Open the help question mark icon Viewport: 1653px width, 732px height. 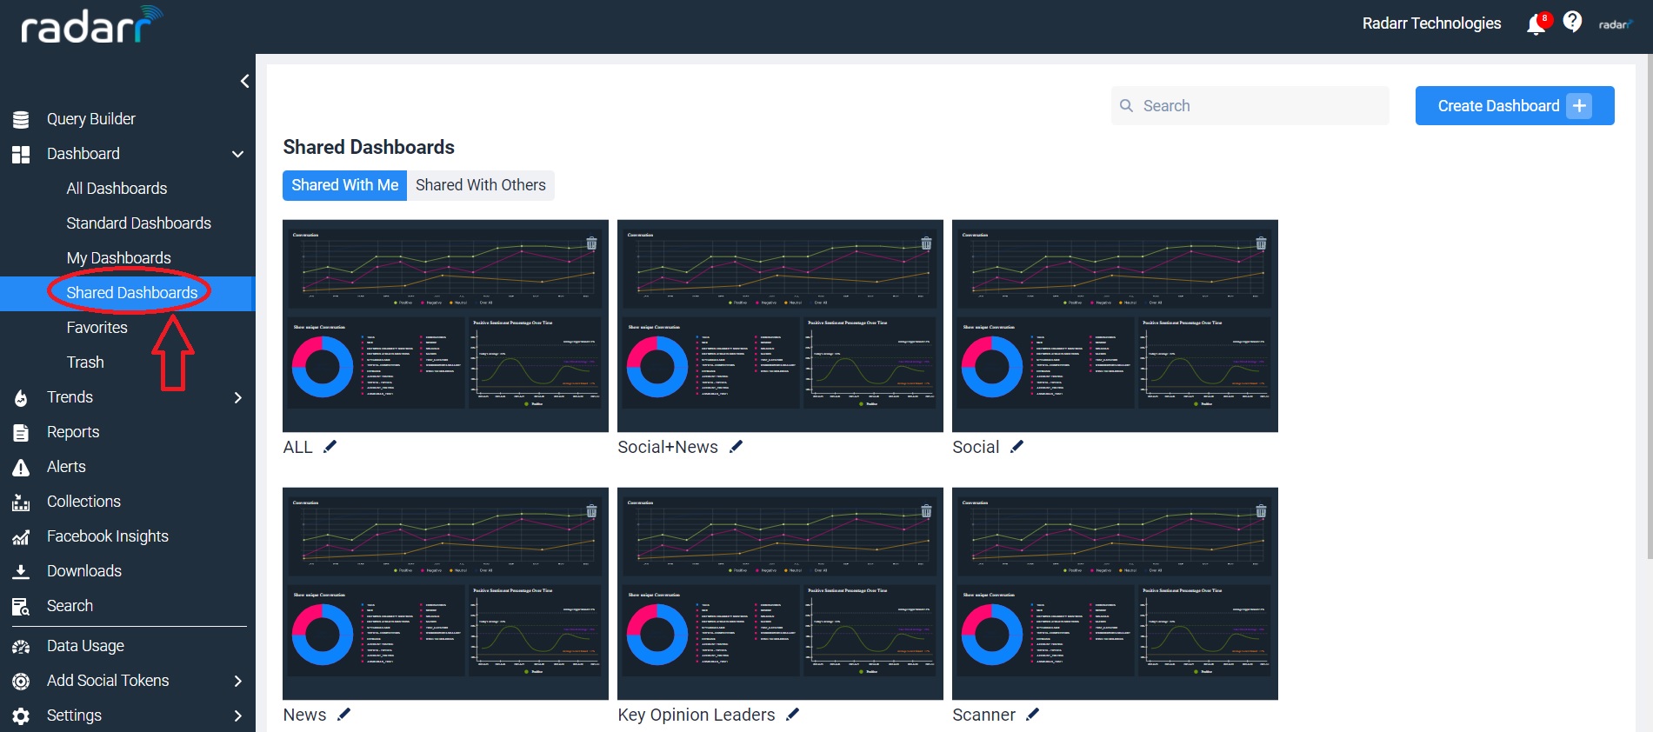(x=1572, y=22)
